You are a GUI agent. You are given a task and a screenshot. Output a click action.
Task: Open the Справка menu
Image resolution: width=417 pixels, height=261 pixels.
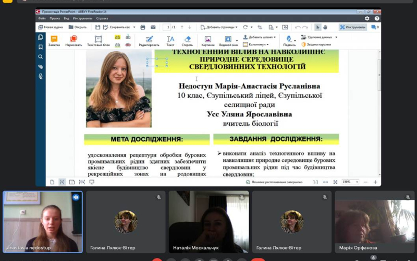pos(102,18)
